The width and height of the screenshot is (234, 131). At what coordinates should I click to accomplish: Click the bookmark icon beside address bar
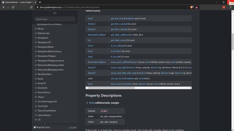[31, 7]
